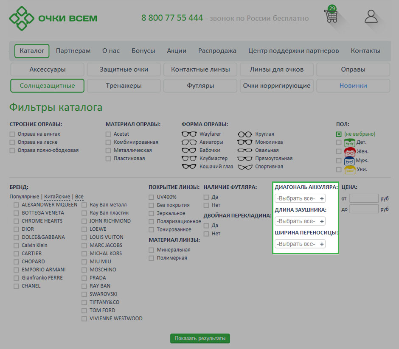399x349 pixels.
Task: Click the Очки Всем logo
Action: (53, 18)
